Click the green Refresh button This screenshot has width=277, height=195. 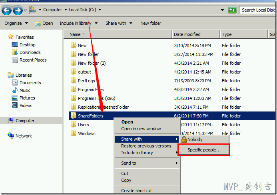(232, 10)
